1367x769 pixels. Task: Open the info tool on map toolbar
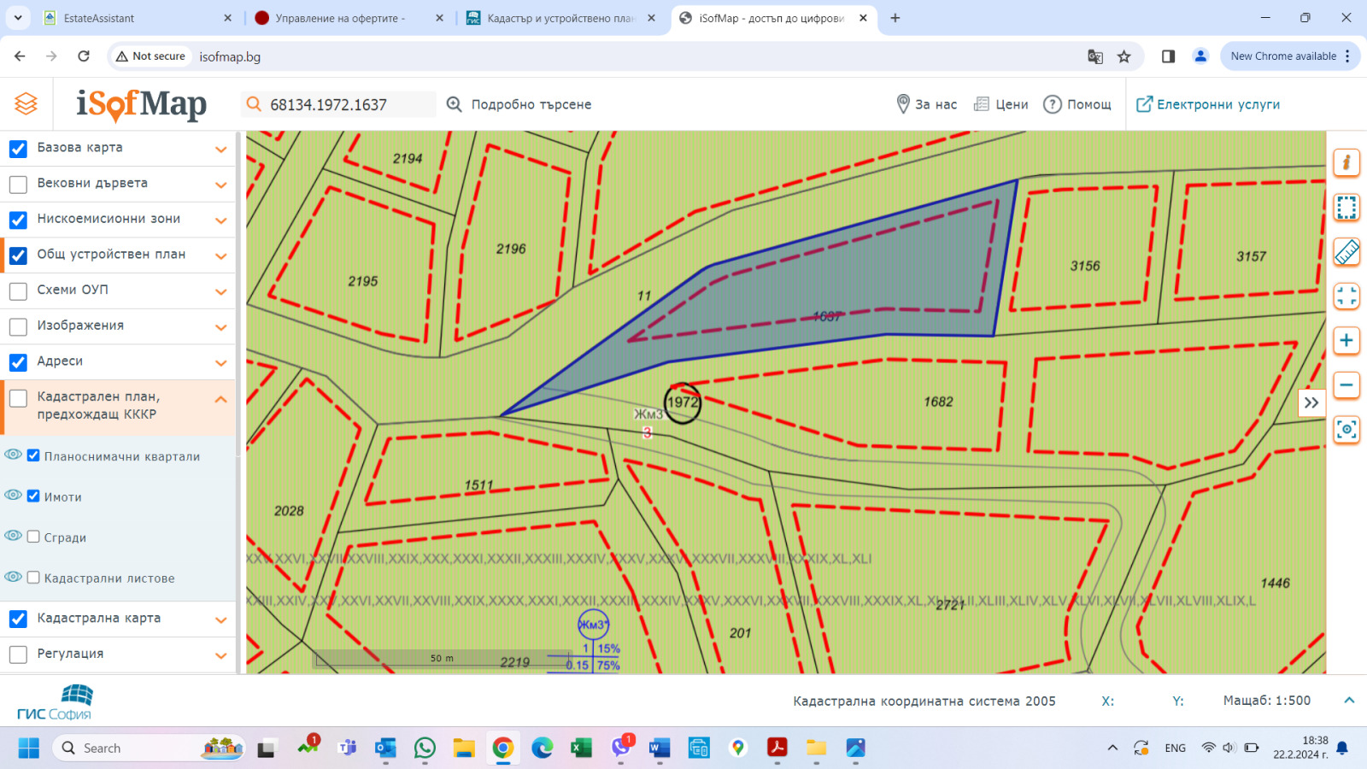tap(1346, 162)
